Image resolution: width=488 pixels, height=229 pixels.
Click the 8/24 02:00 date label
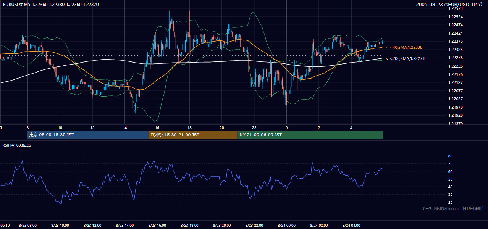[x=319, y=226]
